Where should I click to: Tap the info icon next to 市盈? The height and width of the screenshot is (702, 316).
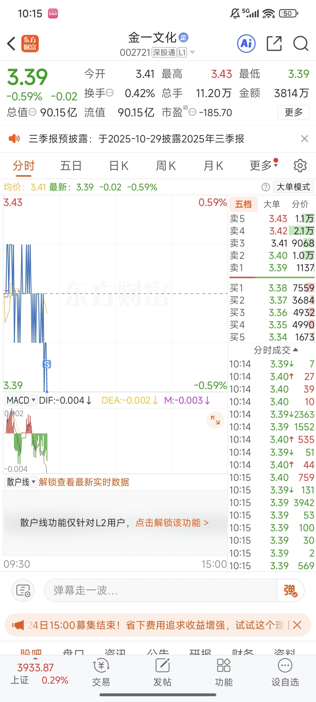click(192, 112)
